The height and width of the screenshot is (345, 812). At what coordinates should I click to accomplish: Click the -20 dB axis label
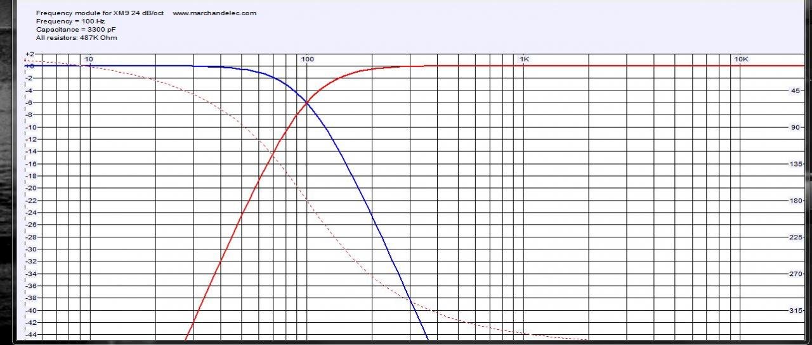pyautogui.click(x=30, y=188)
